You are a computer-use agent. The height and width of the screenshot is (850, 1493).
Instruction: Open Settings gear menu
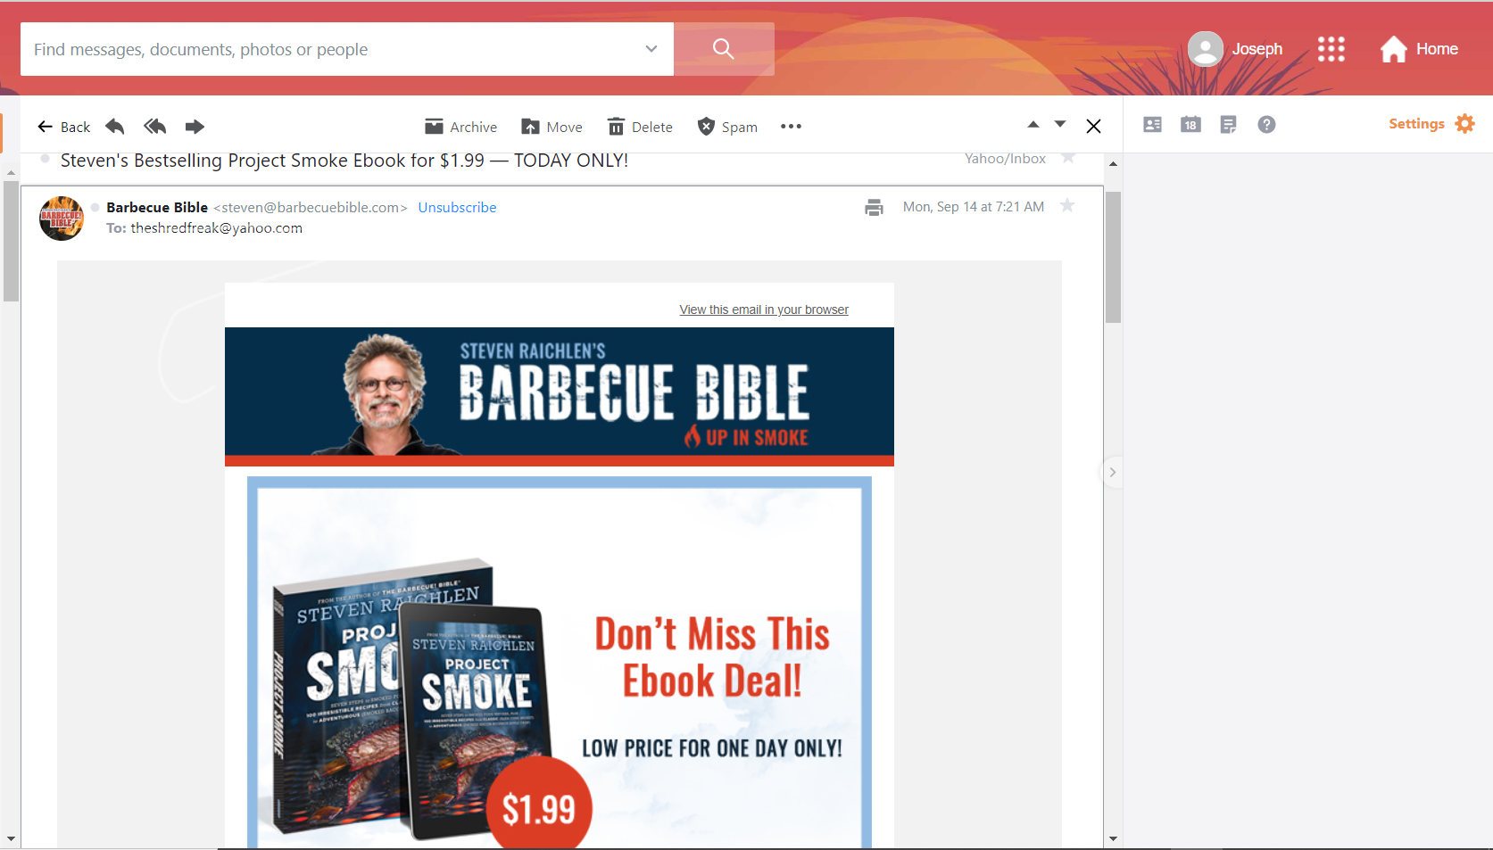pyautogui.click(x=1431, y=124)
